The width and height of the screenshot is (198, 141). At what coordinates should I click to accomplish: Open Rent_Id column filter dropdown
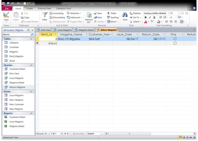(55, 34)
